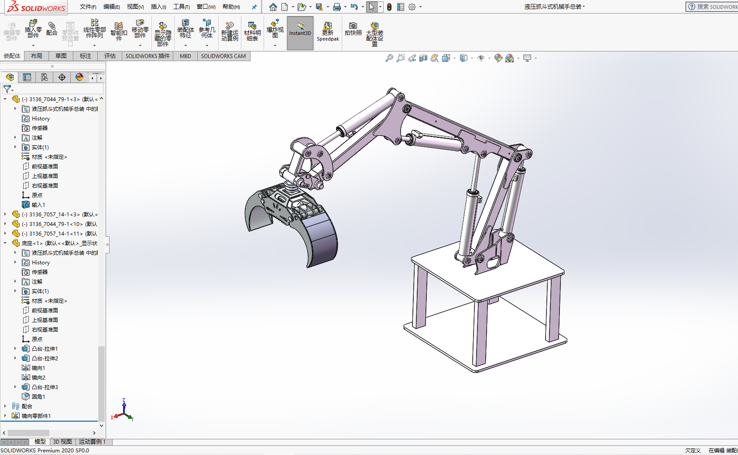Image resolution: width=738 pixels, height=455 pixels.
Task: Expand the 镜向零部件1 item
Action: (5, 416)
